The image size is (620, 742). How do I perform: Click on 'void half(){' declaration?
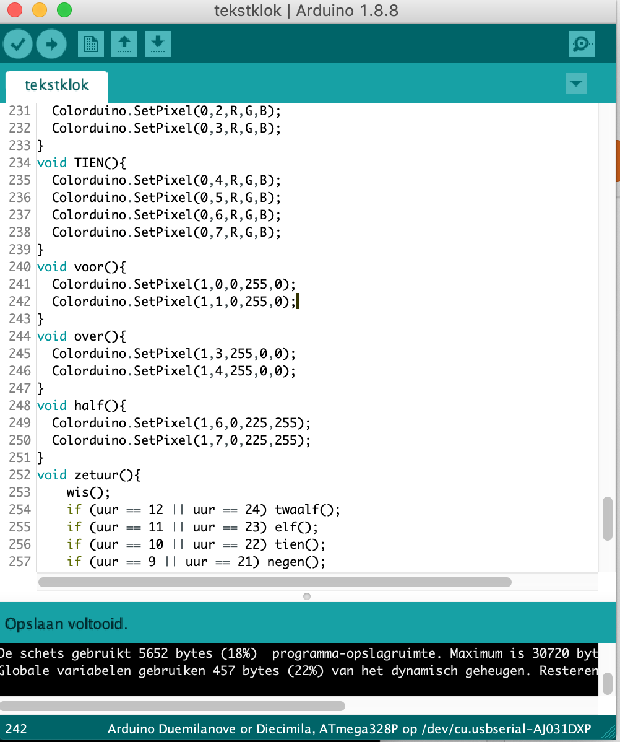[81, 406]
